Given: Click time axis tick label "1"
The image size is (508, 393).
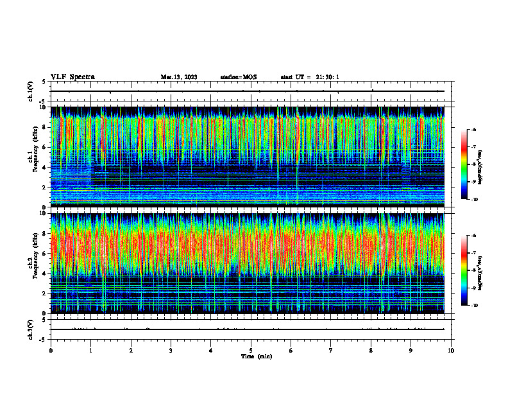Looking at the screenshot, I should [x=90, y=351].
